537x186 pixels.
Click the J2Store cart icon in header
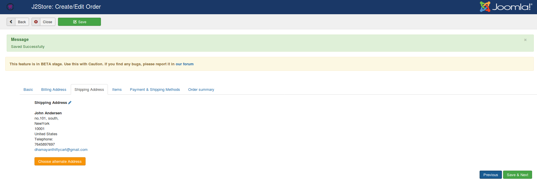click(10, 7)
